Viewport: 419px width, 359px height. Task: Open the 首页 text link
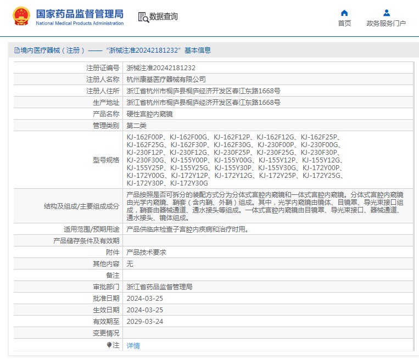coord(344,24)
